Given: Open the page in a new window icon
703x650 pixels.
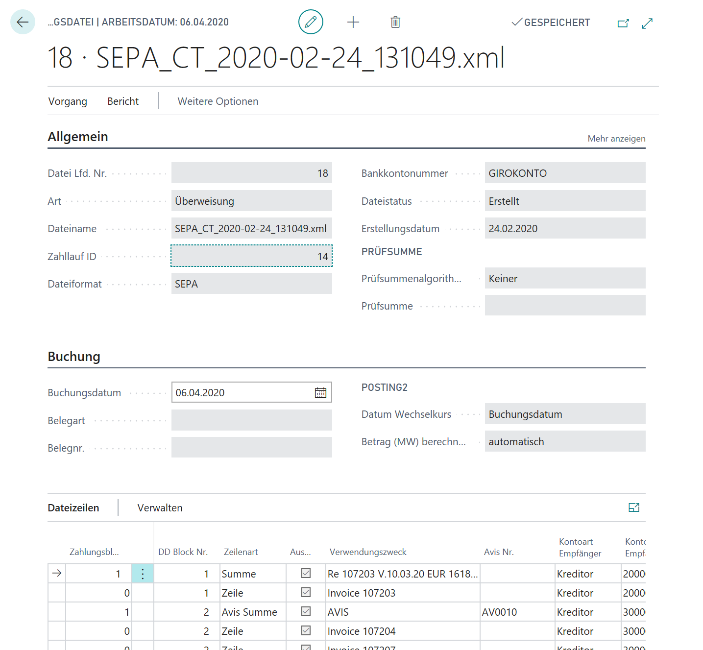Looking at the screenshot, I should tap(623, 23).
